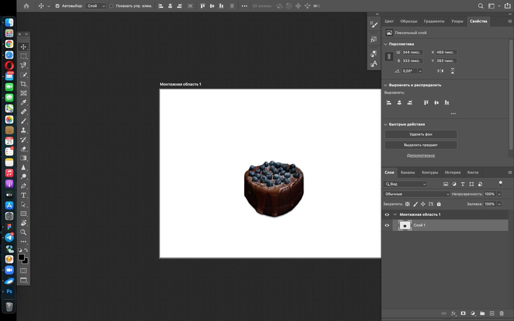The width and height of the screenshot is (514, 321).
Task: Click the background color swatch
Action: [26, 261]
